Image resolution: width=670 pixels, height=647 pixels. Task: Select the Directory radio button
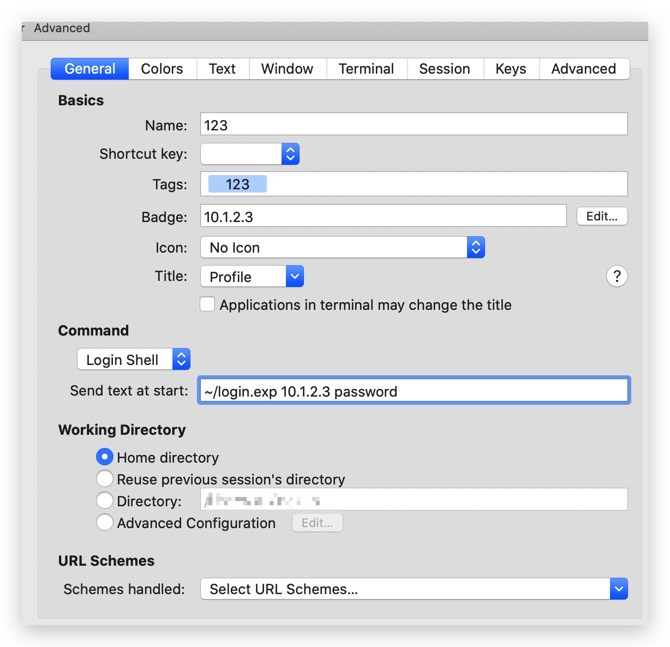click(x=104, y=500)
